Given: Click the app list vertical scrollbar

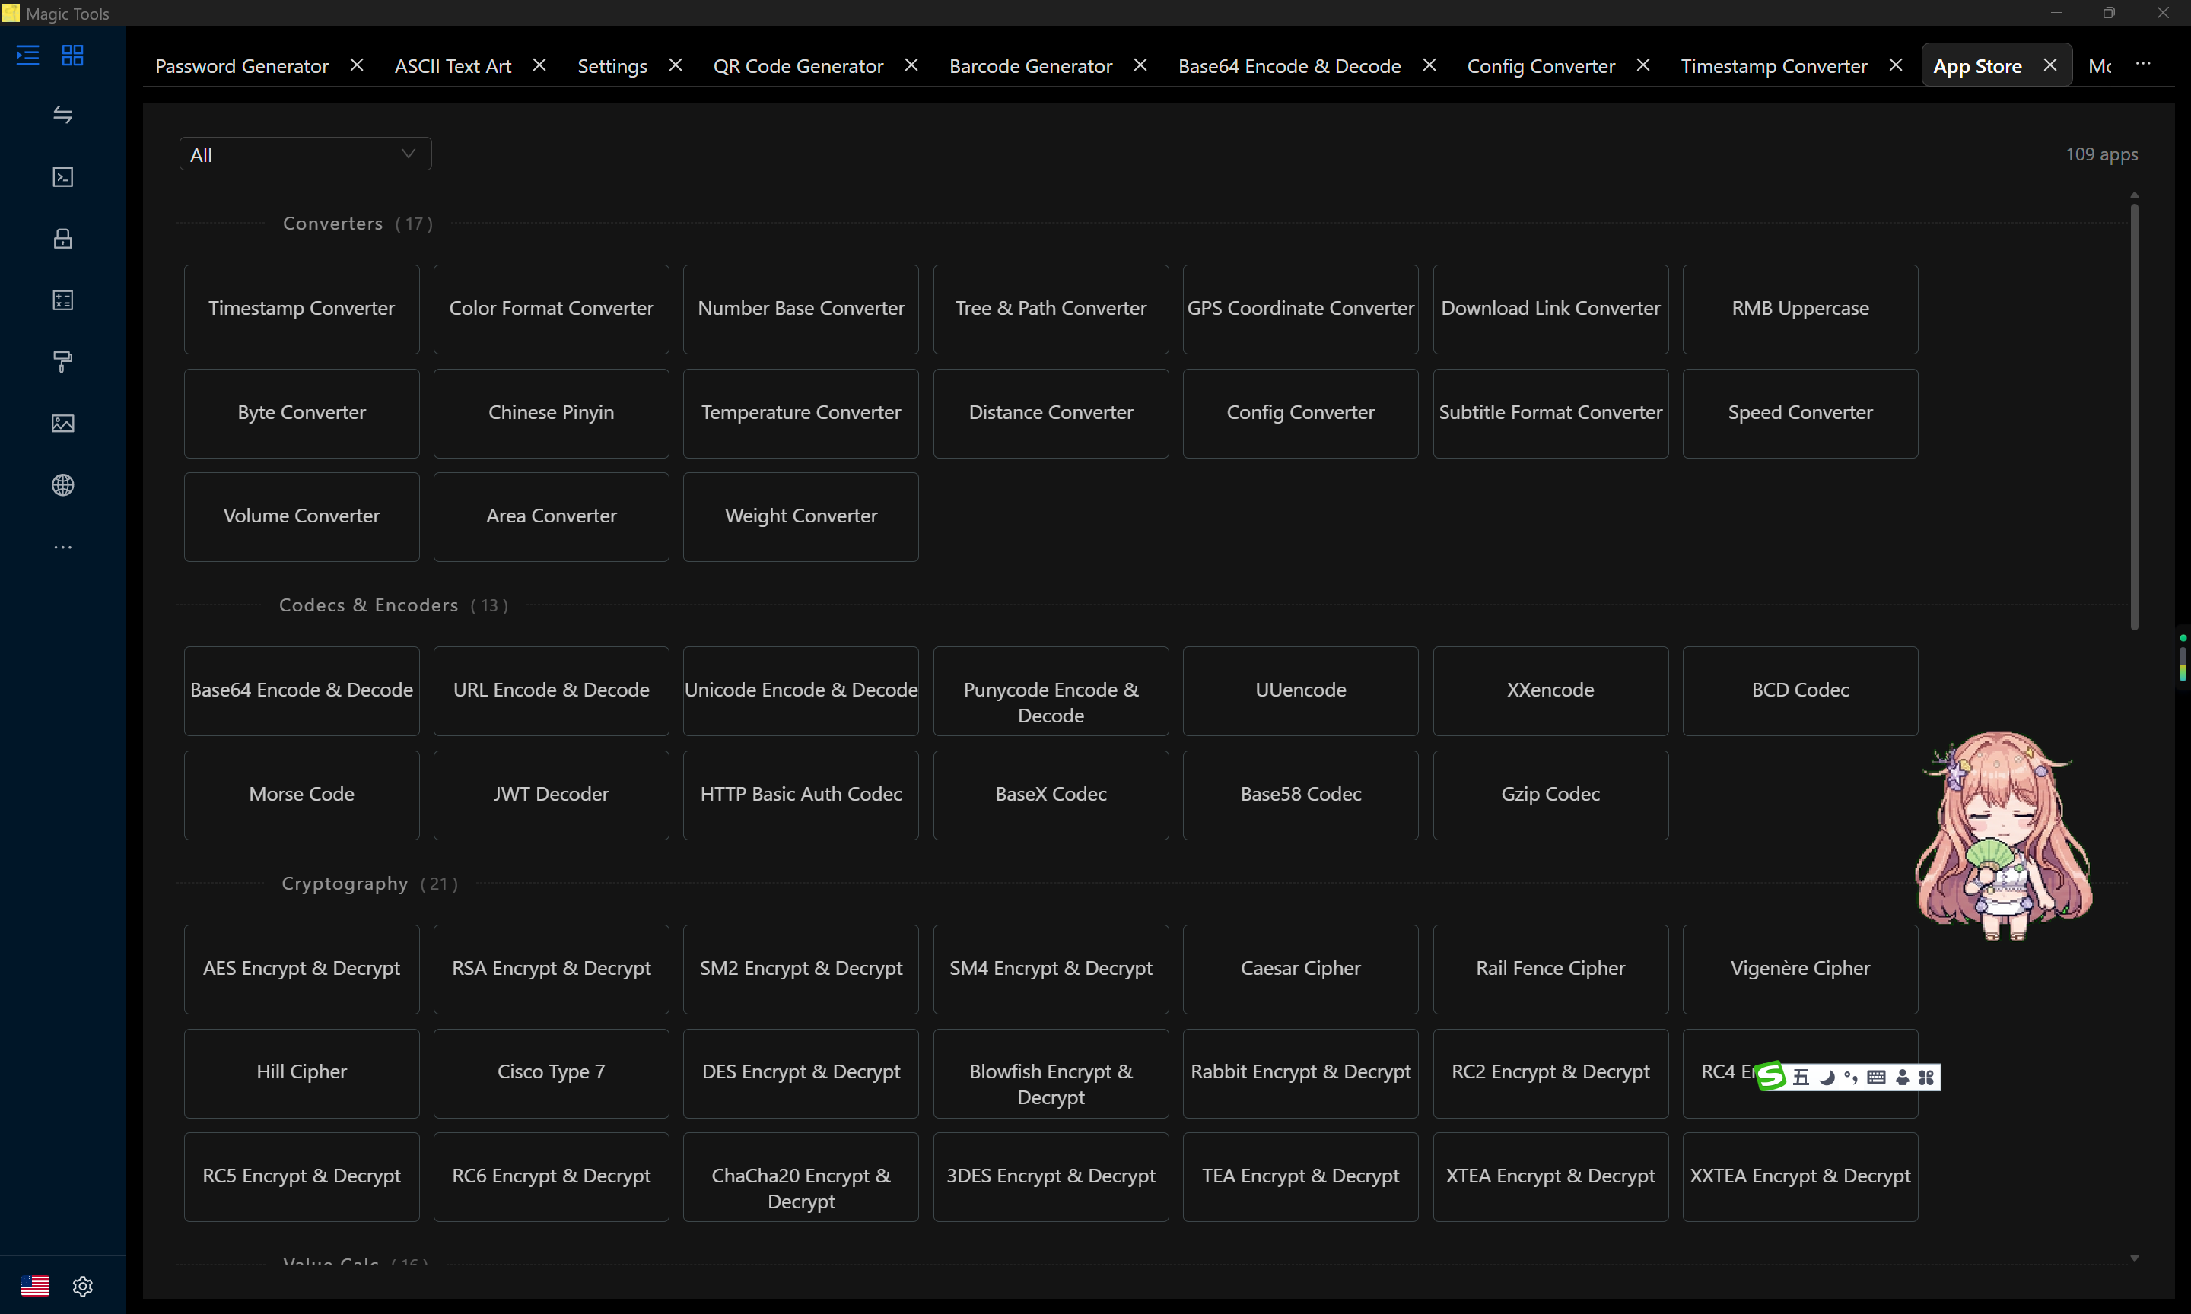Looking at the screenshot, I should coord(2133,417).
